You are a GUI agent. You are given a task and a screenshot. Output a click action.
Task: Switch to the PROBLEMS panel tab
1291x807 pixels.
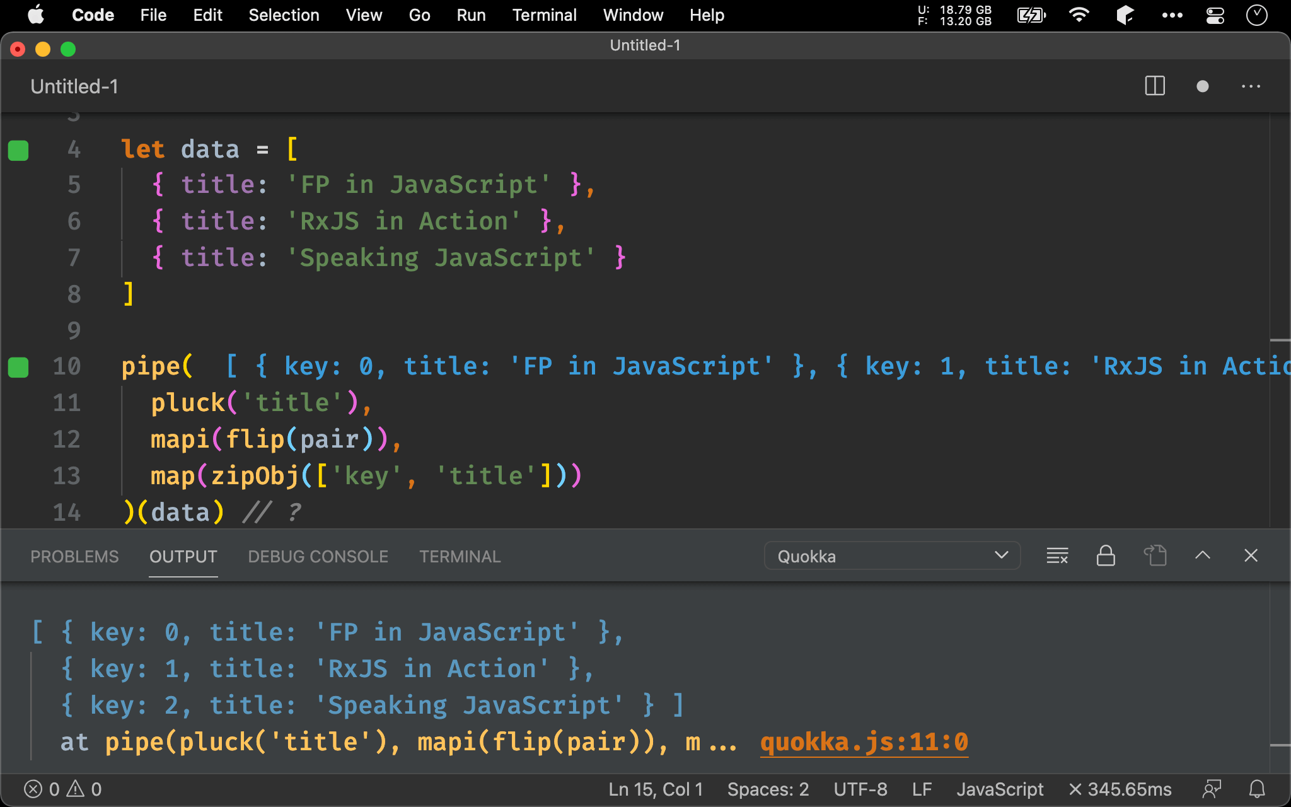coord(74,557)
